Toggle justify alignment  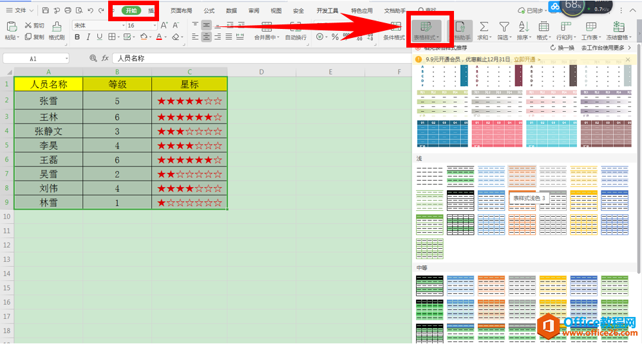(x=229, y=37)
